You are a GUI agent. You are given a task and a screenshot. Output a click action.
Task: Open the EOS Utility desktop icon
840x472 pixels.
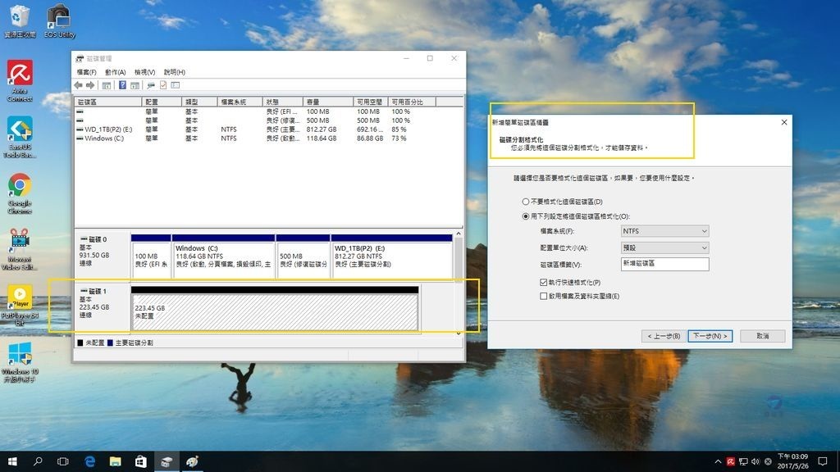(59, 16)
